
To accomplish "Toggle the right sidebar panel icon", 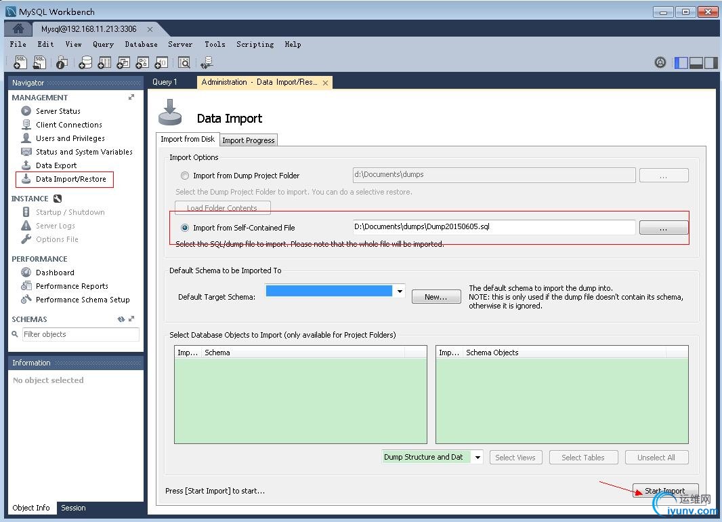I will (x=711, y=62).
